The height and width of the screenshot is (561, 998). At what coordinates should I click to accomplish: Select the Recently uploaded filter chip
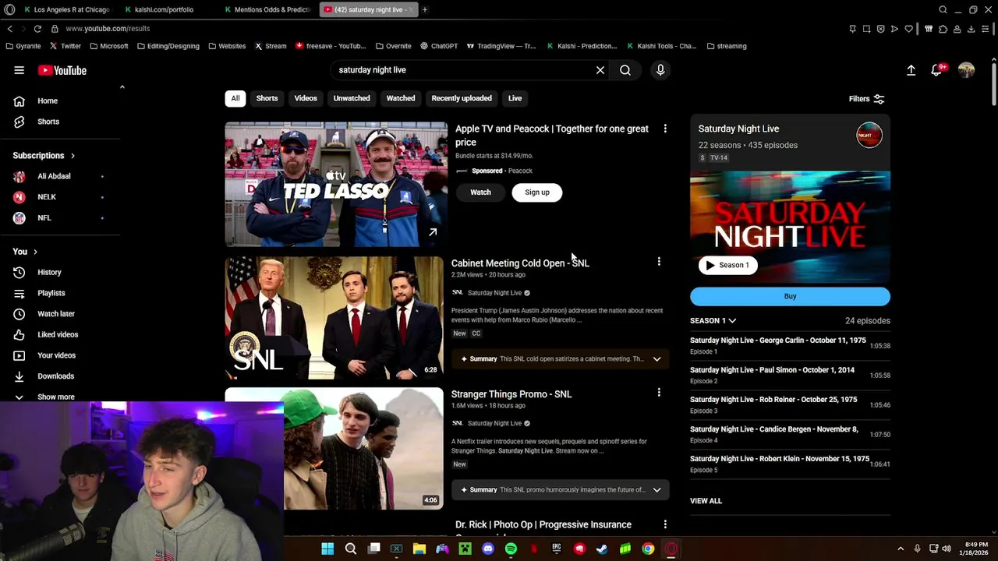(462, 98)
